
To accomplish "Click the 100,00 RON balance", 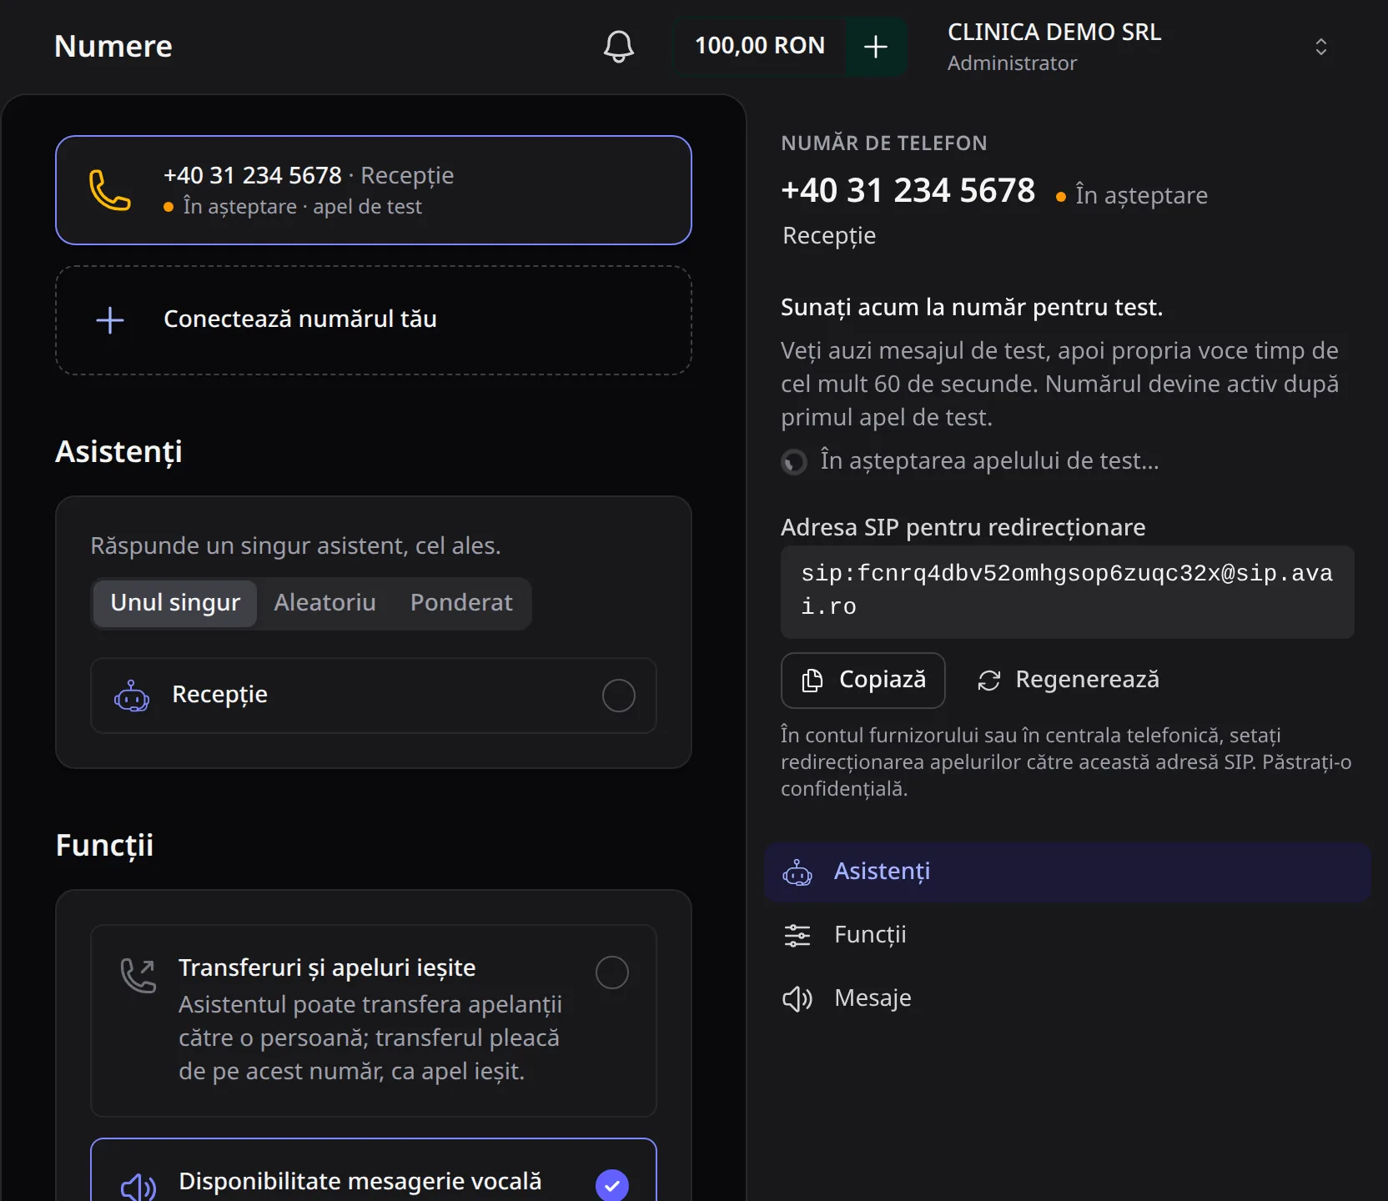I will (x=760, y=47).
